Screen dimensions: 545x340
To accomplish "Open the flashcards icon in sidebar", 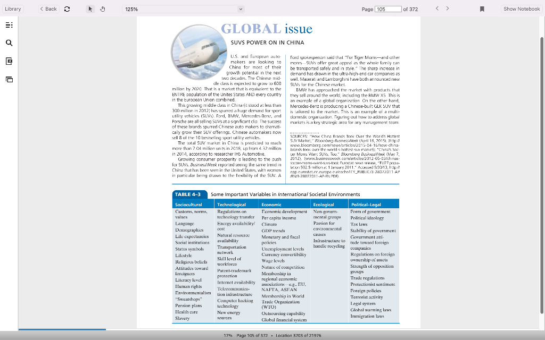I will (x=9, y=79).
